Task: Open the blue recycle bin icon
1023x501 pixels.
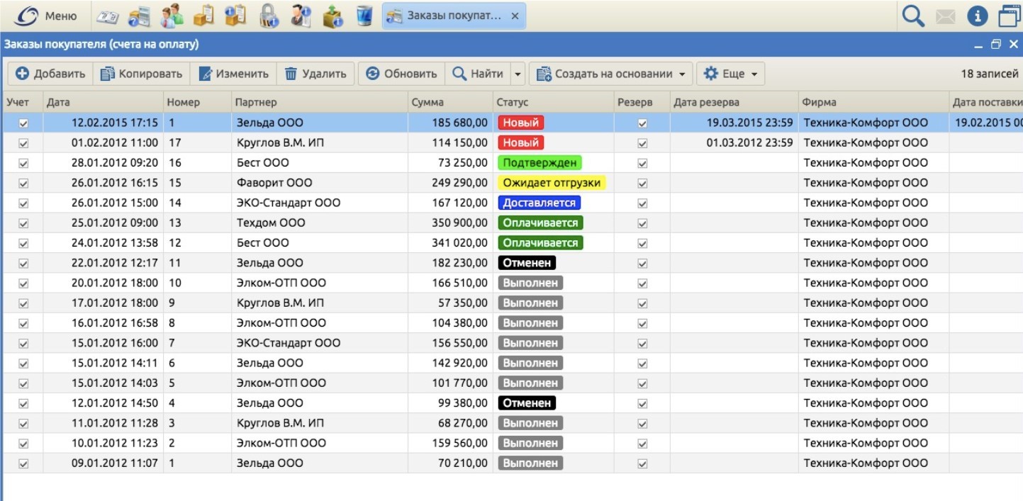Action: pos(364,16)
